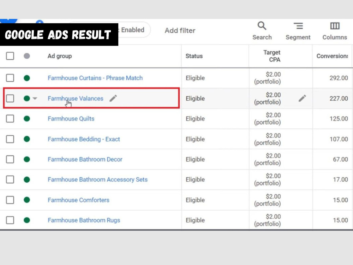Open the Farmhouse Bathroom Rugs ad group

[x=84, y=220]
